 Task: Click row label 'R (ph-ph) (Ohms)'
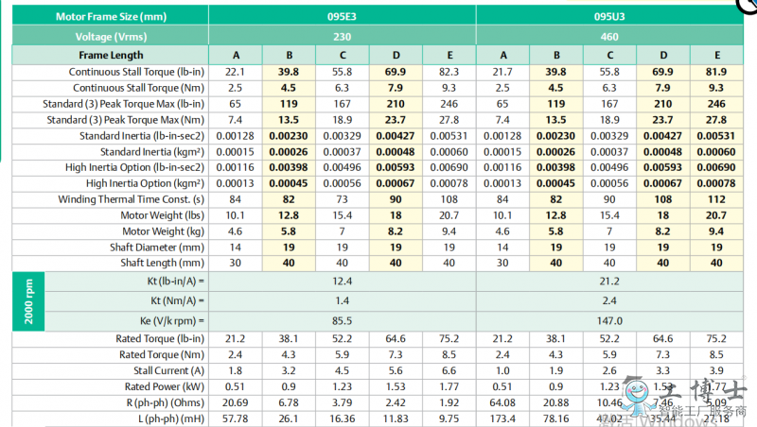(x=165, y=402)
